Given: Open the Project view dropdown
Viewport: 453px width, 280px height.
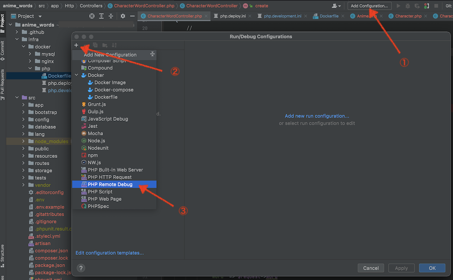Looking at the screenshot, I should tap(40, 16).
